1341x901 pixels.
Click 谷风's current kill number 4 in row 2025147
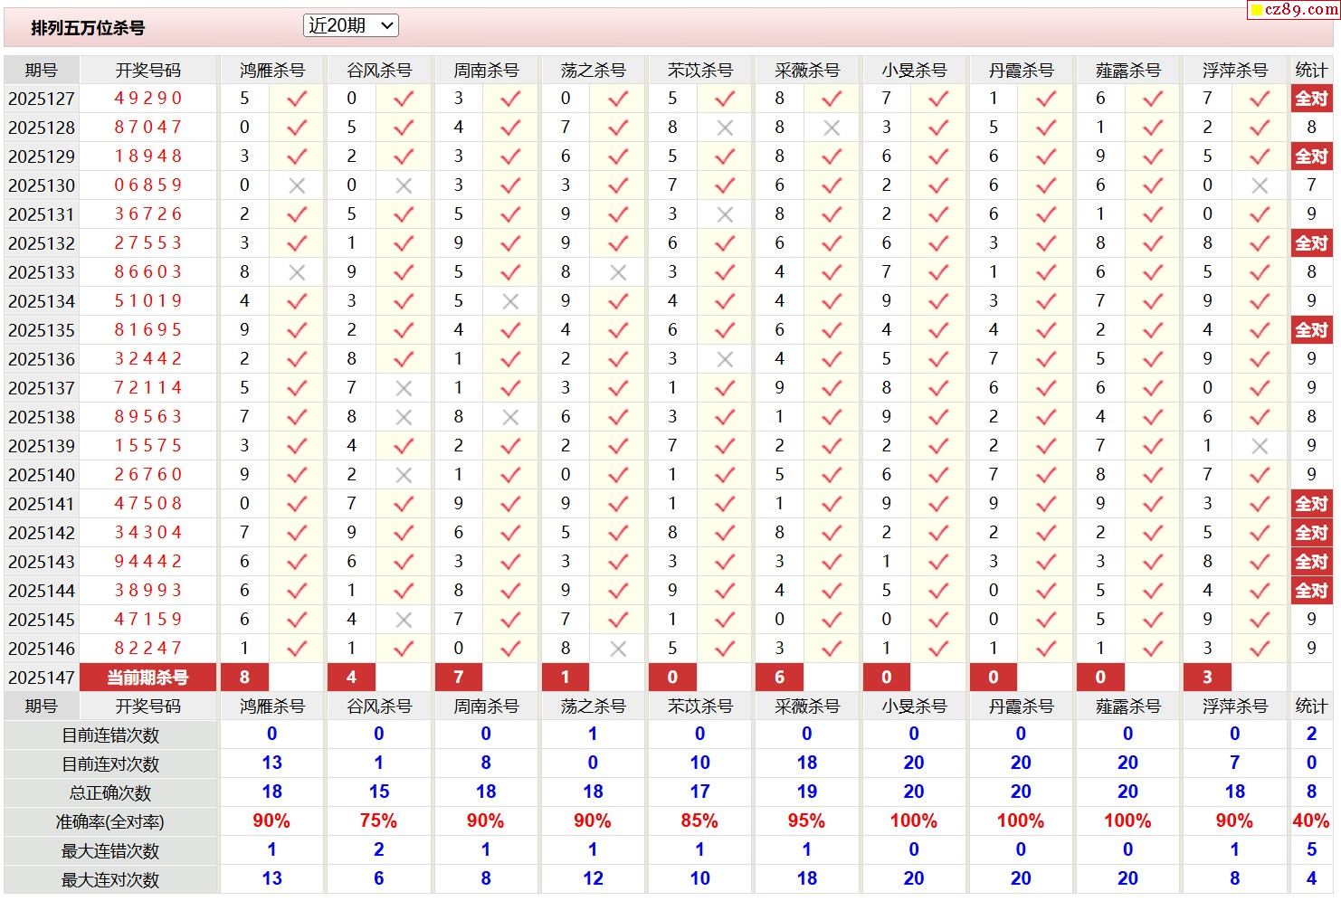click(351, 678)
